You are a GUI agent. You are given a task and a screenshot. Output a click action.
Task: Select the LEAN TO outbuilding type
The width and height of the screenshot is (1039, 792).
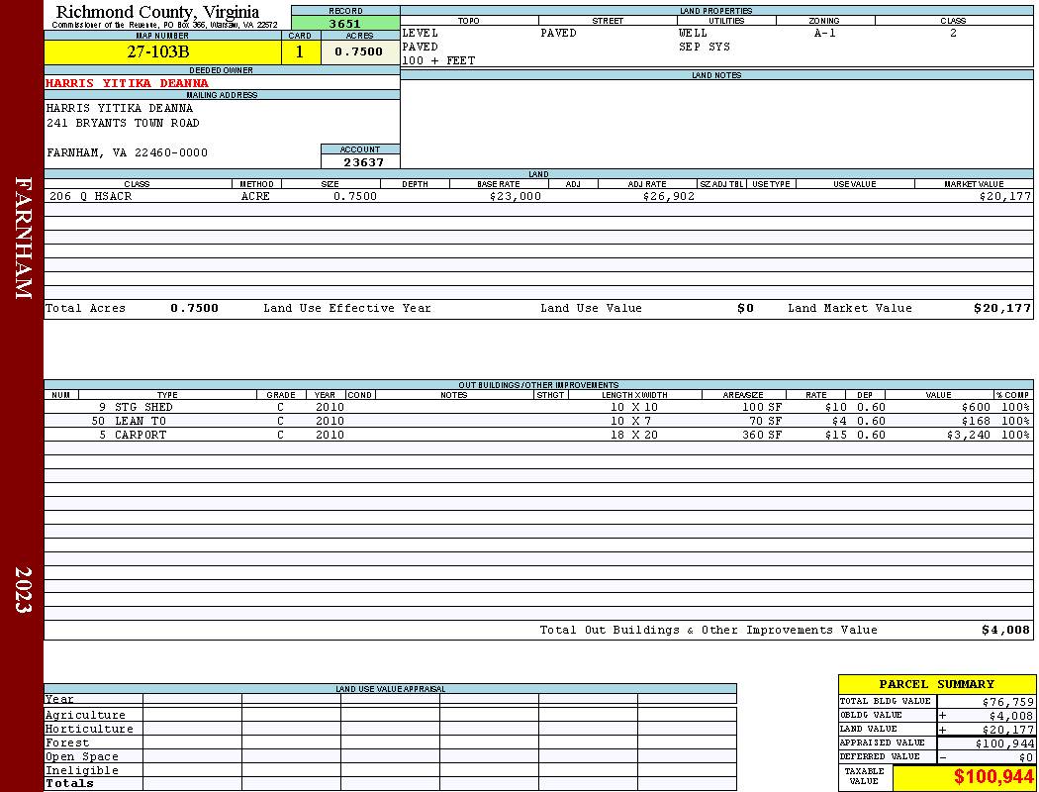141,421
